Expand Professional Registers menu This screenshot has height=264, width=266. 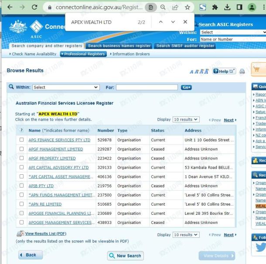click(83, 54)
